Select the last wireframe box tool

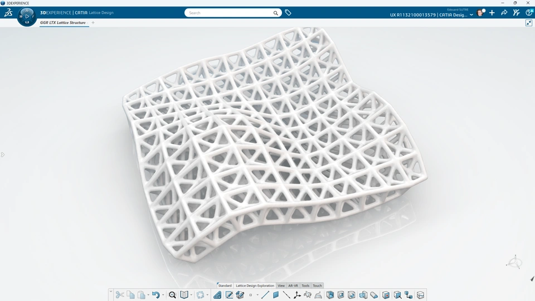420,294
